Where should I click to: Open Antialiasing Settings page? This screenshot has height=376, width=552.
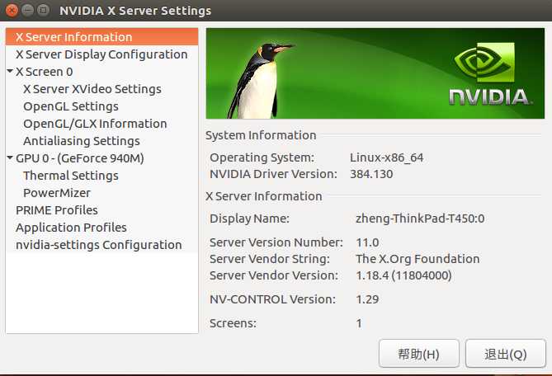click(81, 141)
